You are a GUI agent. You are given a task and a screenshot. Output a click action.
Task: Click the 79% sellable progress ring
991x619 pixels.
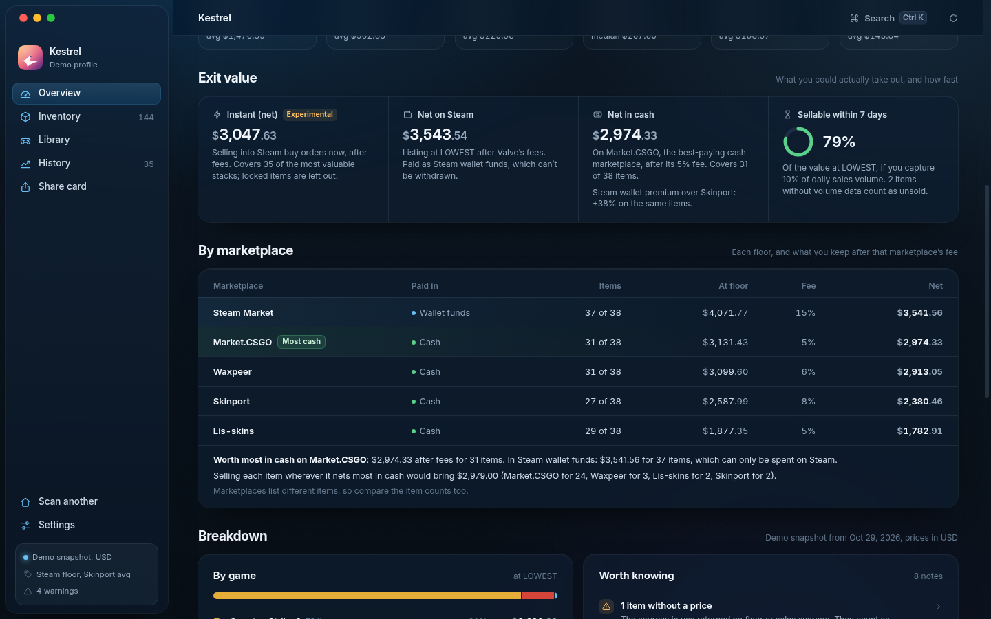click(798, 142)
